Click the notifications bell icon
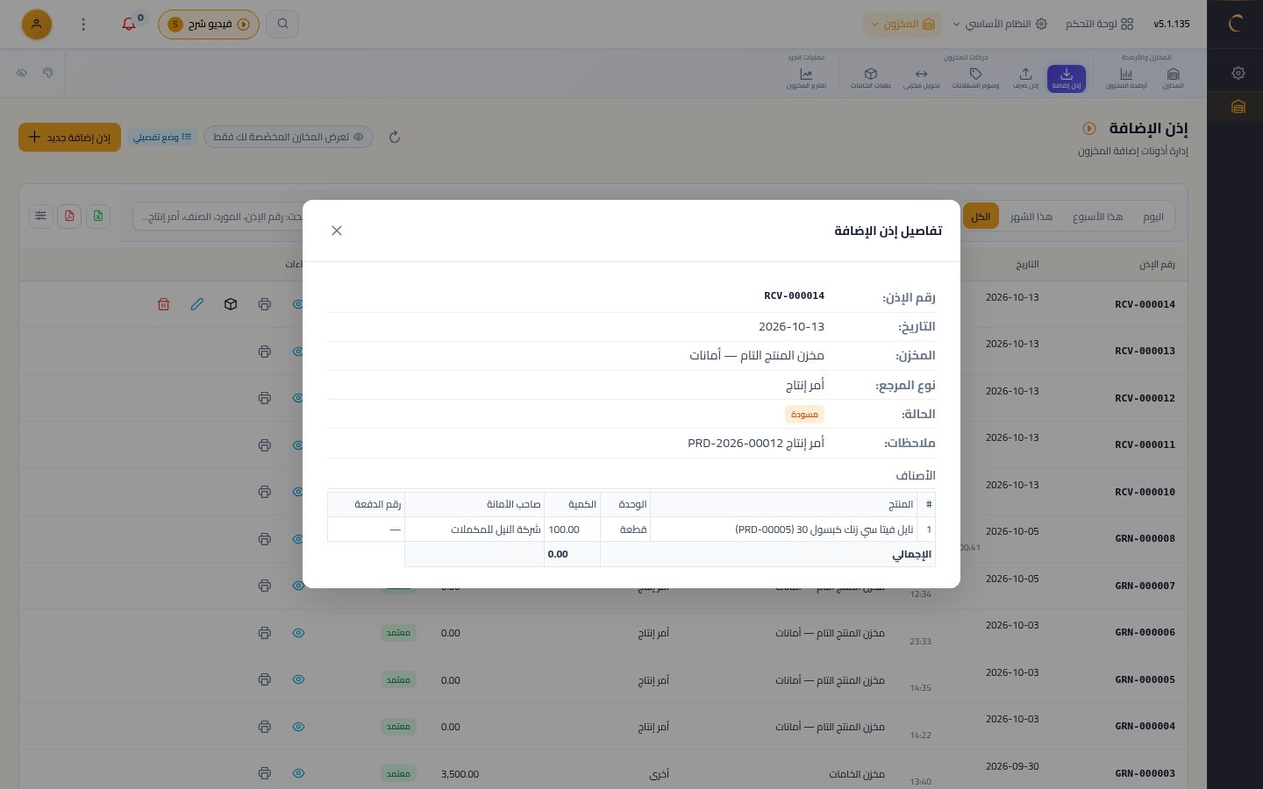1263x789 pixels. [x=129, y=24]
